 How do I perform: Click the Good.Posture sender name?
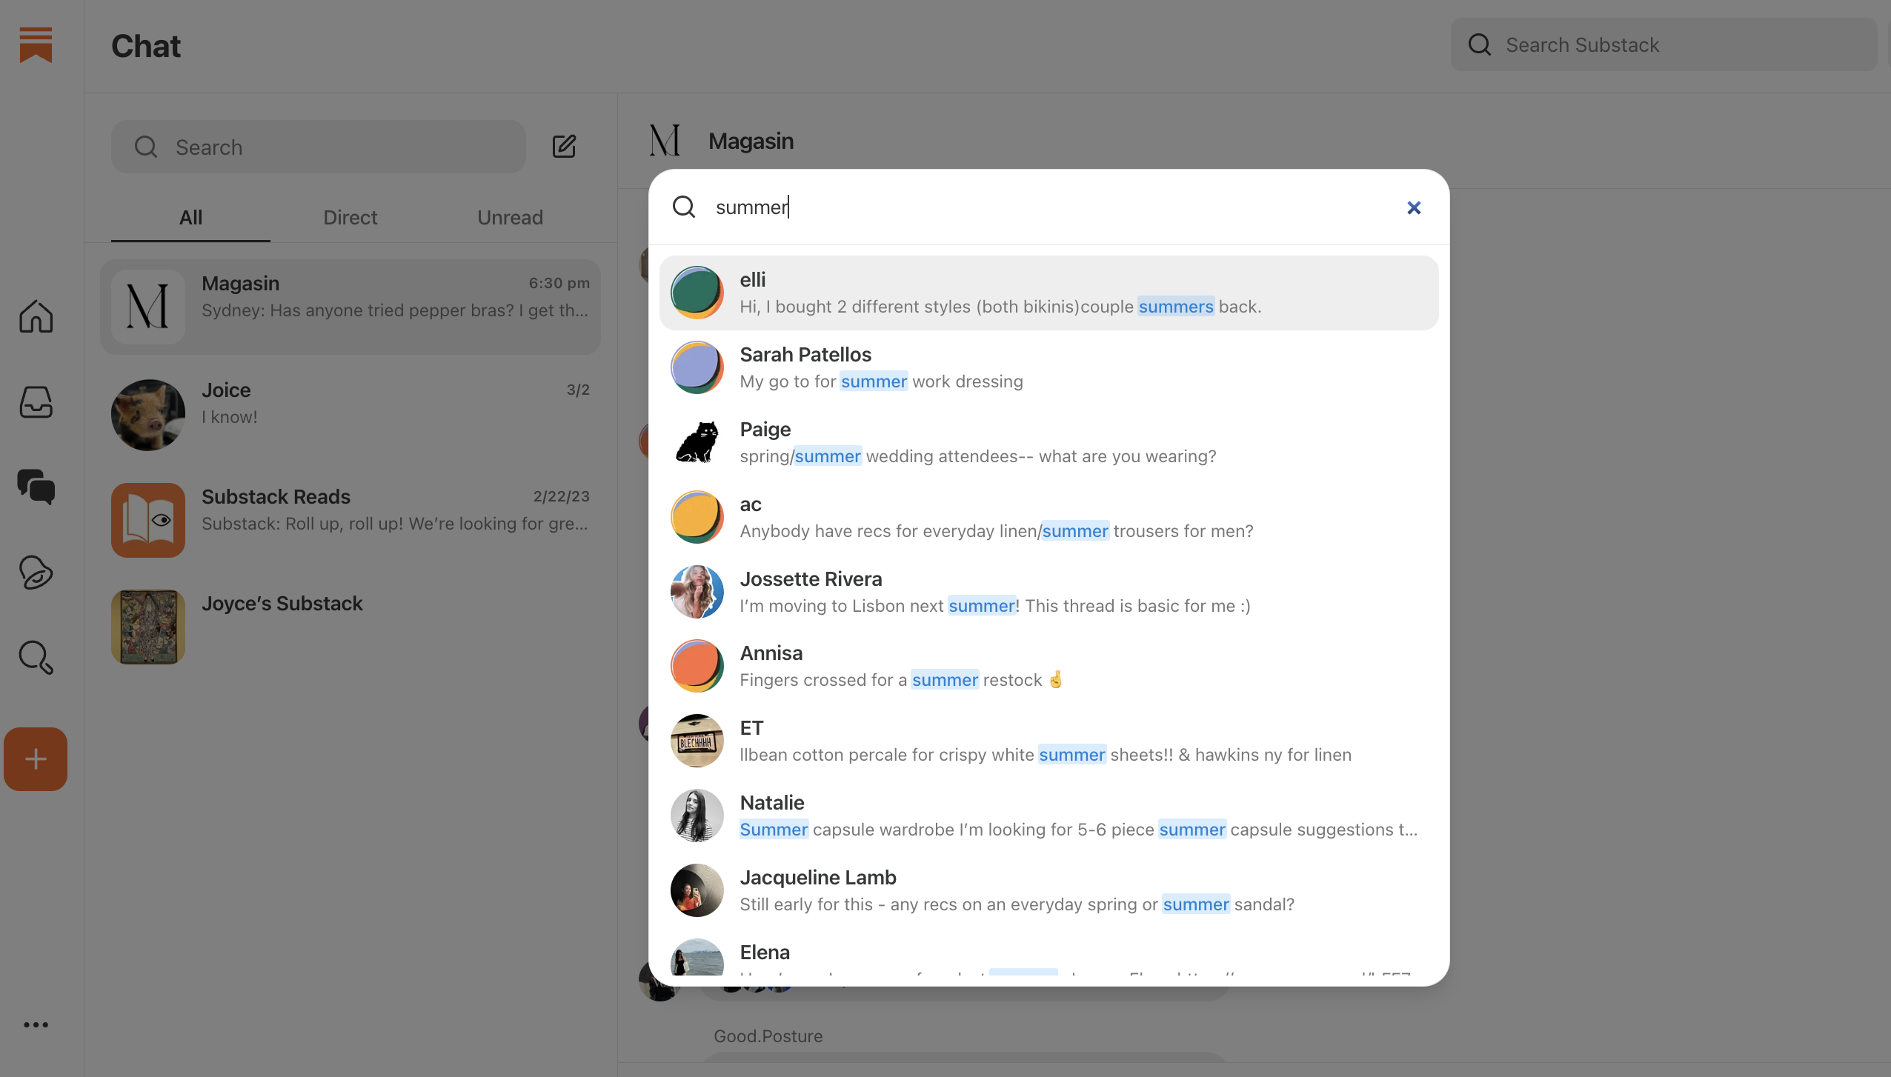point(768,1036)
